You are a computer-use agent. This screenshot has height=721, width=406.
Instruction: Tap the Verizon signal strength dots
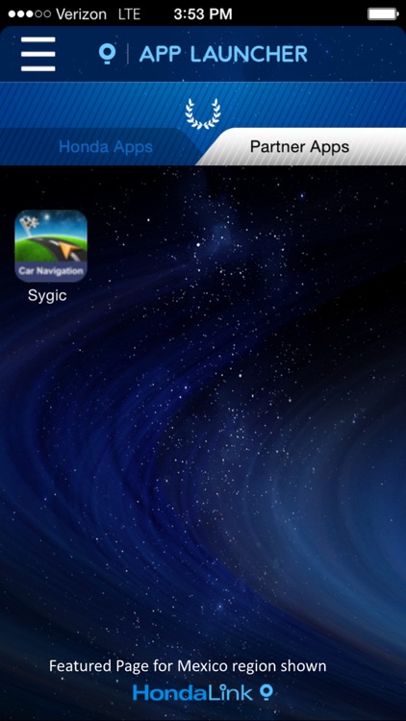tap(30, 14)
